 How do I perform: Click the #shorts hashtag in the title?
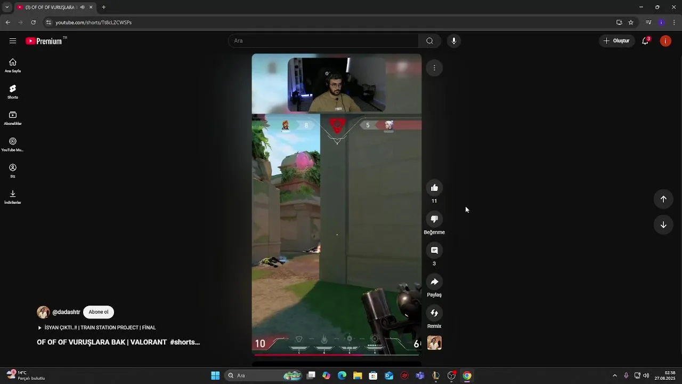coord(185,342)
